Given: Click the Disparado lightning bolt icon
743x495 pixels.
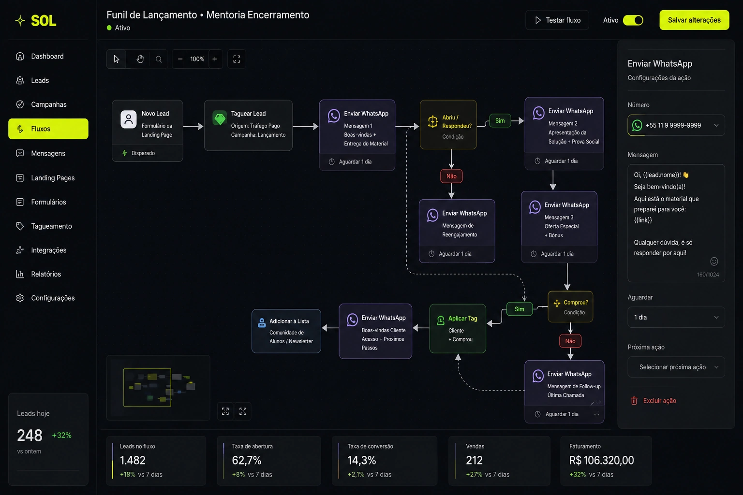Looking at the screenshot, I should (125, 153).
